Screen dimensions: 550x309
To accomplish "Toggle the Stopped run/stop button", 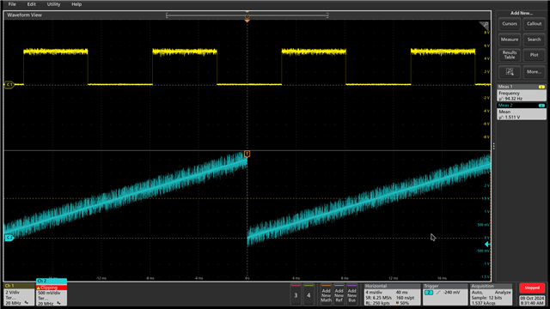I will pos(532,288).
